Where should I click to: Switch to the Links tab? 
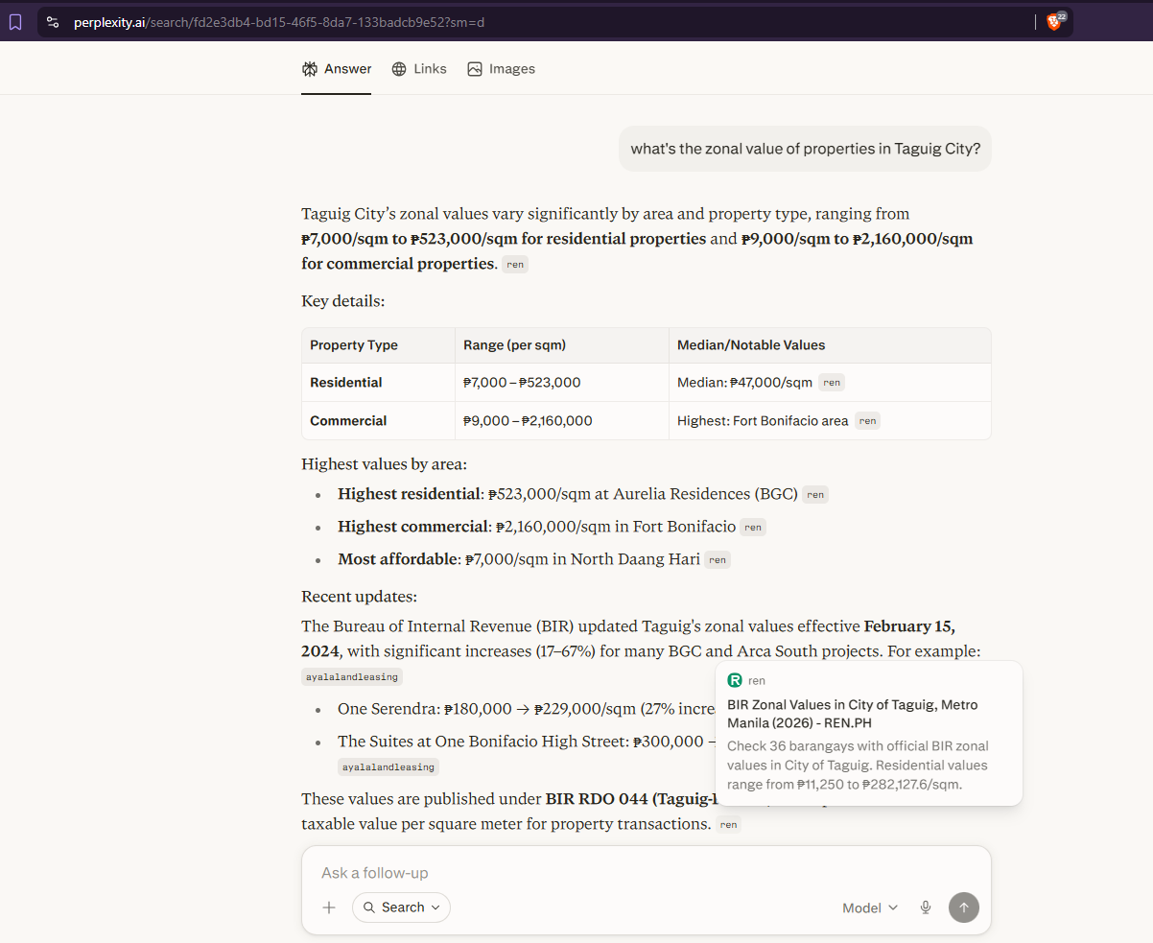[x=419, y=69]
